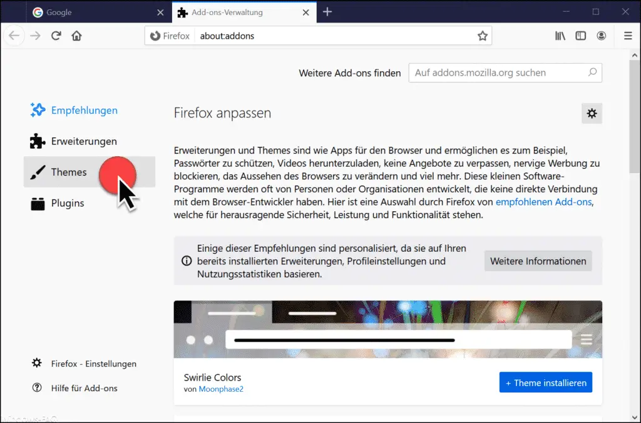This screenshot has height=423, width=641.
Task: Open the gear tools menu for add-ons
Action: click(x=592, y=113)
